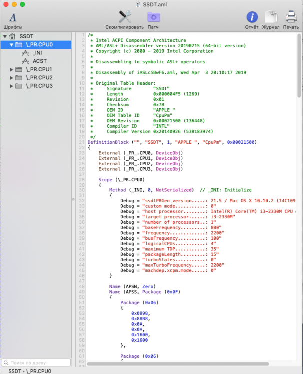The image size is (303, 374).
Task: Click the horizontal scrollbar below code
Action: 178,364
